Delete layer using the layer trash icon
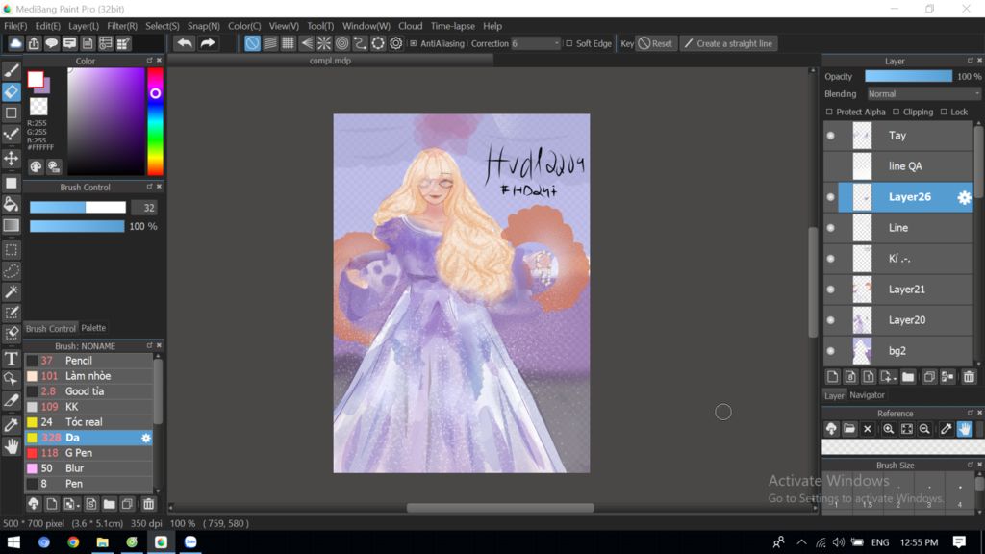Image resolution: width=985 pixels, height=554 pixels. (969, 377)
